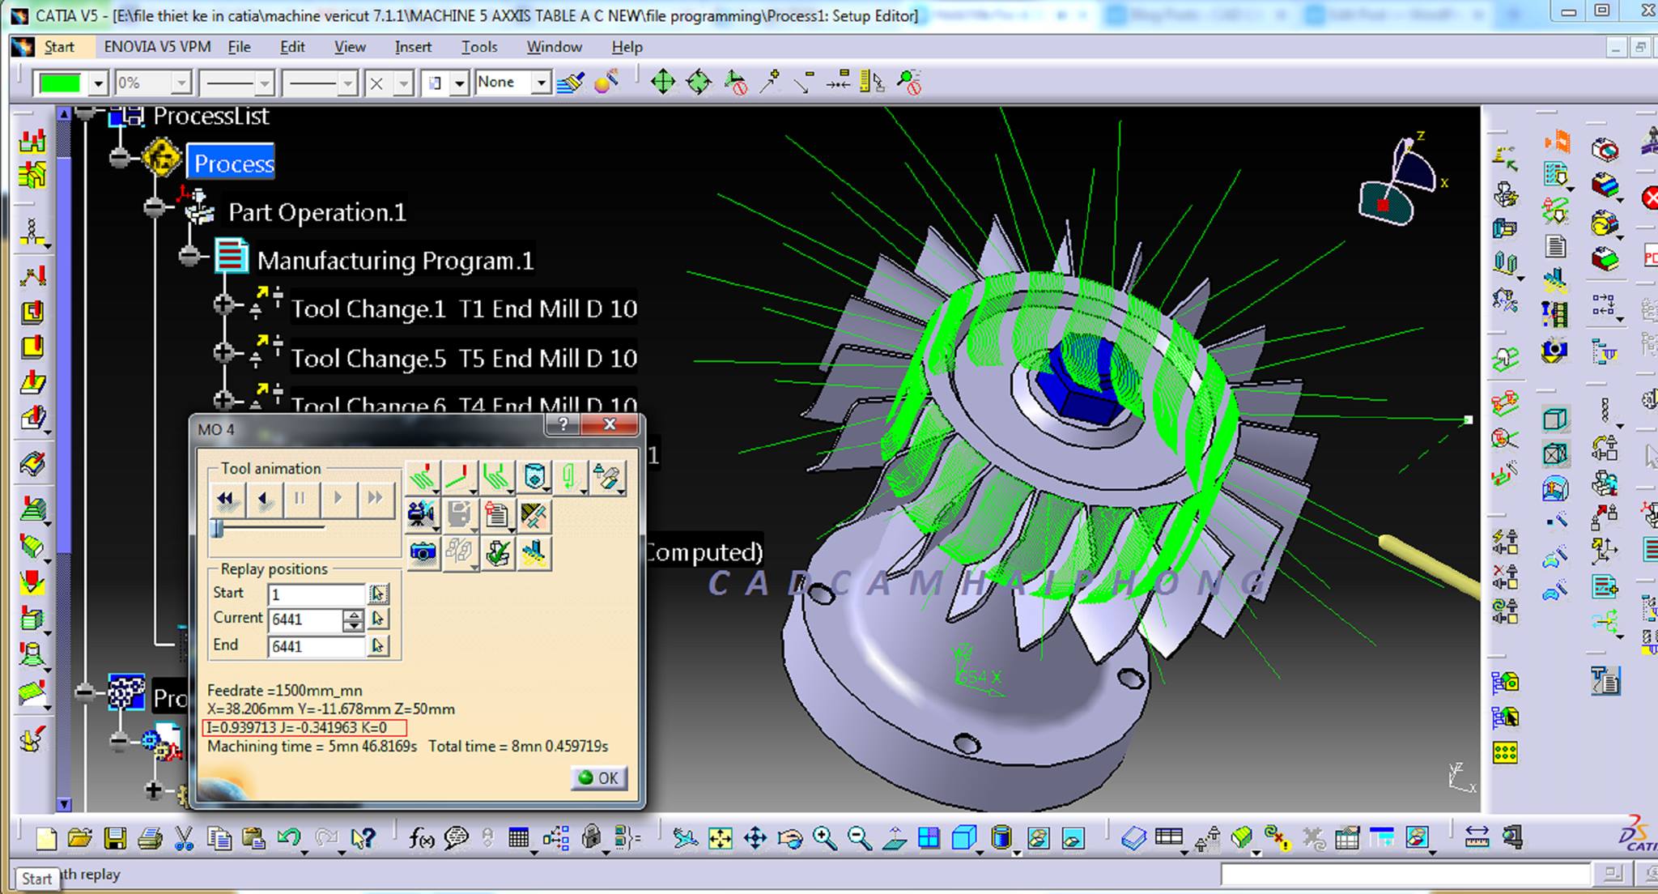Click the photo capture camera icon in MO 4 dialog
Screen dimensions: 1658x894
(423, 552)
